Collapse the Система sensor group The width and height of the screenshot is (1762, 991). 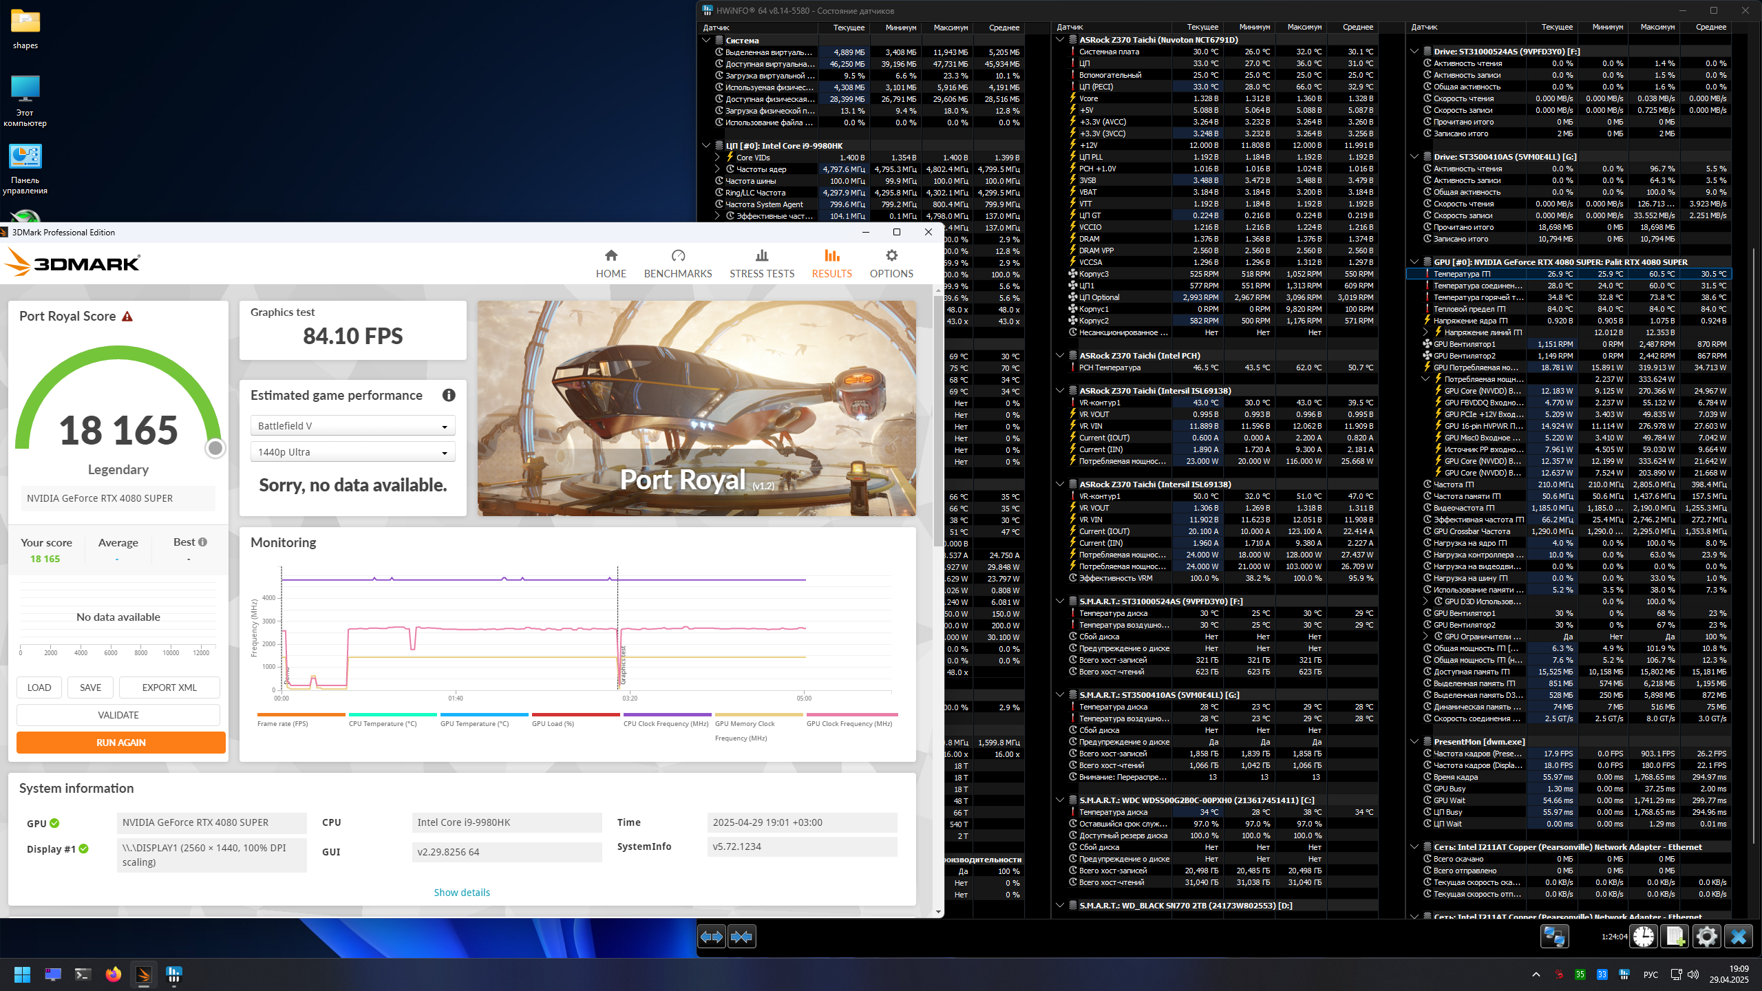[x=706, y=41]
